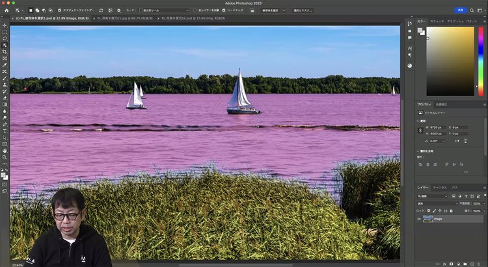Switch to the チャンネル tab

click(439, 187)
